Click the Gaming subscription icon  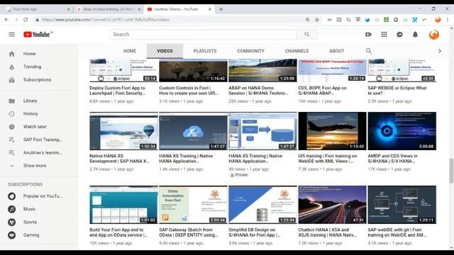coord(11,235)
